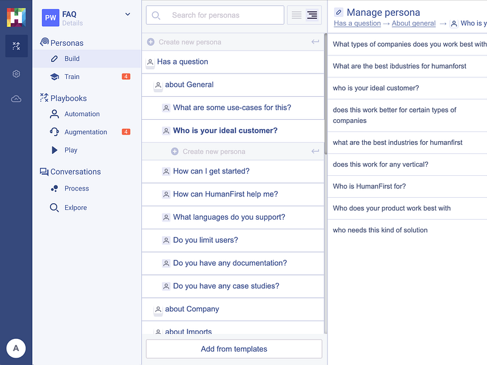
Task: Click the Add from templates button
Action: tap(234, 349)
